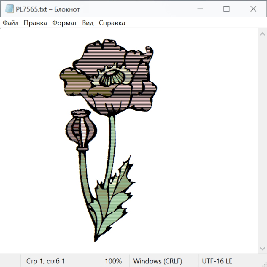Screen dimensions: 267x267
Task: Click the poppy seed pod in the text area
Action: 81,129
